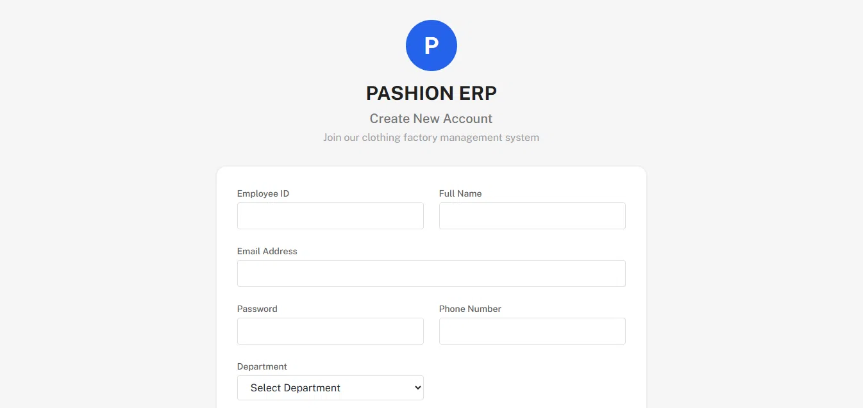Click the Department label
Image resolution: width=863 pixels, height=408 pixels.
(x=262, y=366)
